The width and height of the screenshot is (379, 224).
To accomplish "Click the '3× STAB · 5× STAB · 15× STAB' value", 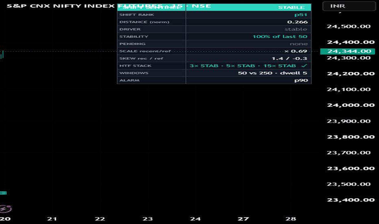I will point(243,66).
